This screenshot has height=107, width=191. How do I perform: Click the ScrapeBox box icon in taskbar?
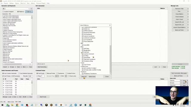(x=61, y=105)
